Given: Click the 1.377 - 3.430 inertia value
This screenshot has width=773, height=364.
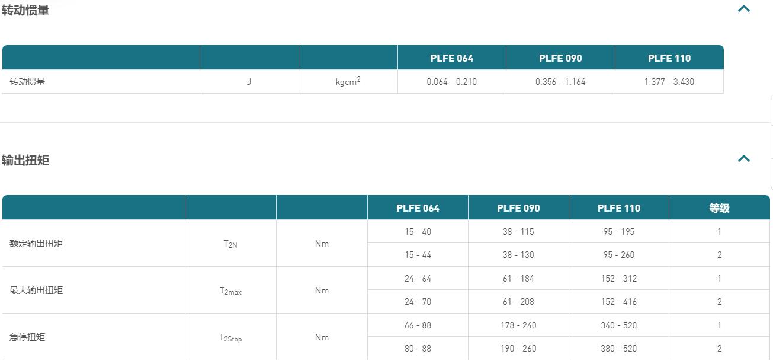Looking at the screenshot, I should coord(669,82).
